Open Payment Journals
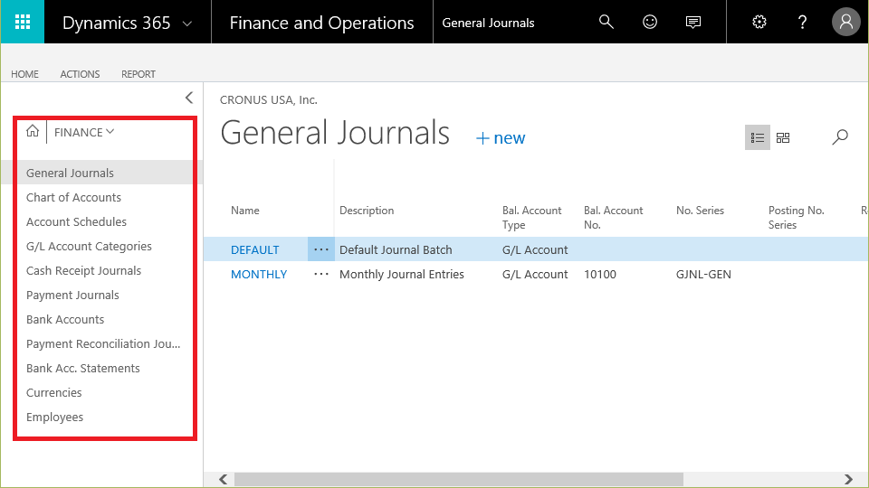869x488 pixels. tap(72, 295)
